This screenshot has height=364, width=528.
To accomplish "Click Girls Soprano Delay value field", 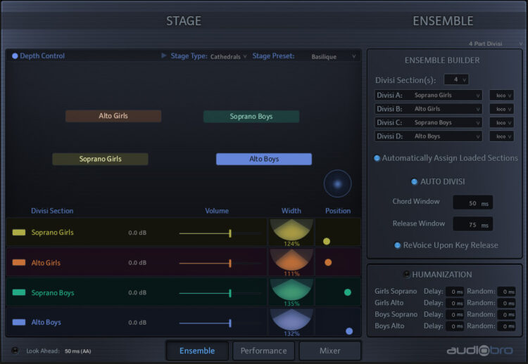I will pyautogui.click(x=455, y=292).
